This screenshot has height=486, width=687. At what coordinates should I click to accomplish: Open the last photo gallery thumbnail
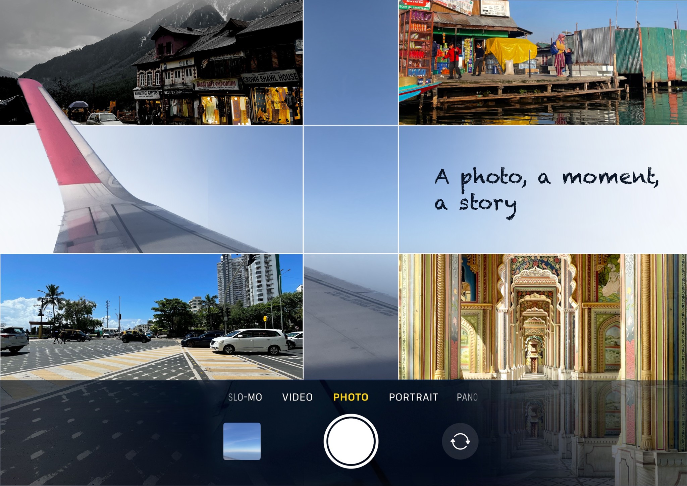click(242, 441)
